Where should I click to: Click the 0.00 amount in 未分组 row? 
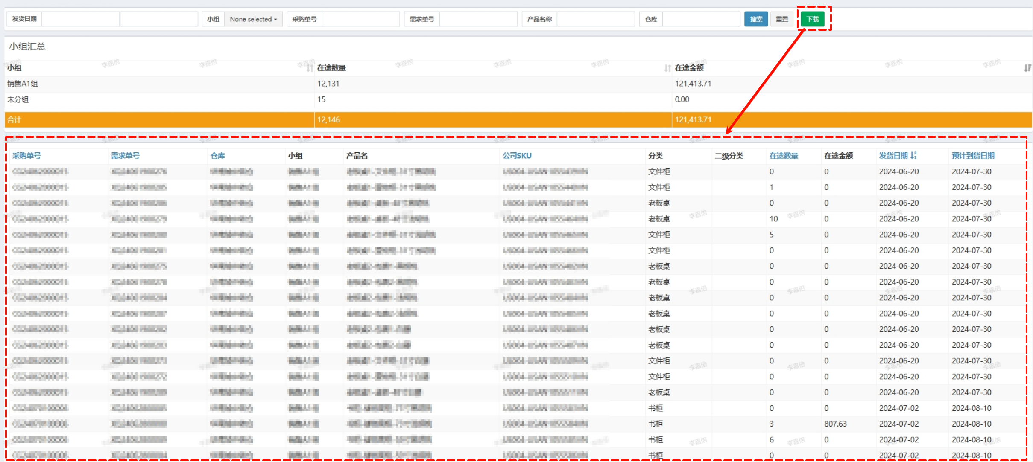[682, 99]
